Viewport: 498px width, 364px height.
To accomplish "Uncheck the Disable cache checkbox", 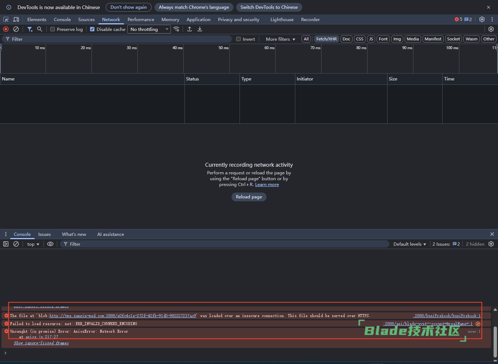I will click(92, 29).
